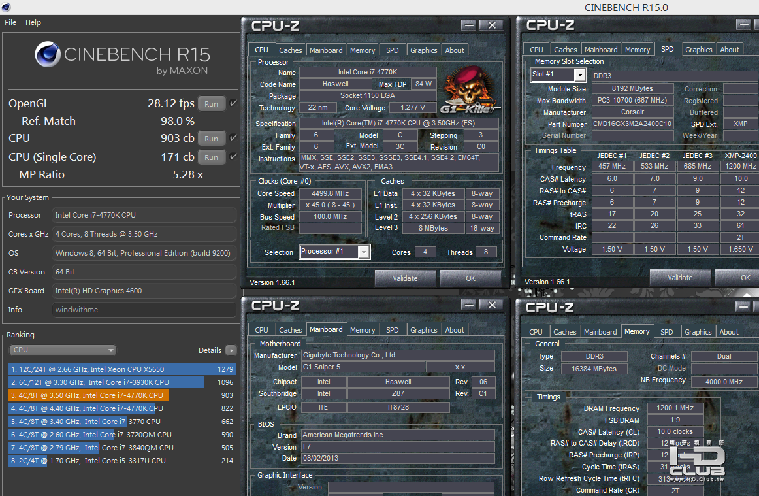Image resolution: width=759 pixels, height=496 pixels.
Task: Open Memory tab in top-left CPU-Z window
Action: click(362, 50)
